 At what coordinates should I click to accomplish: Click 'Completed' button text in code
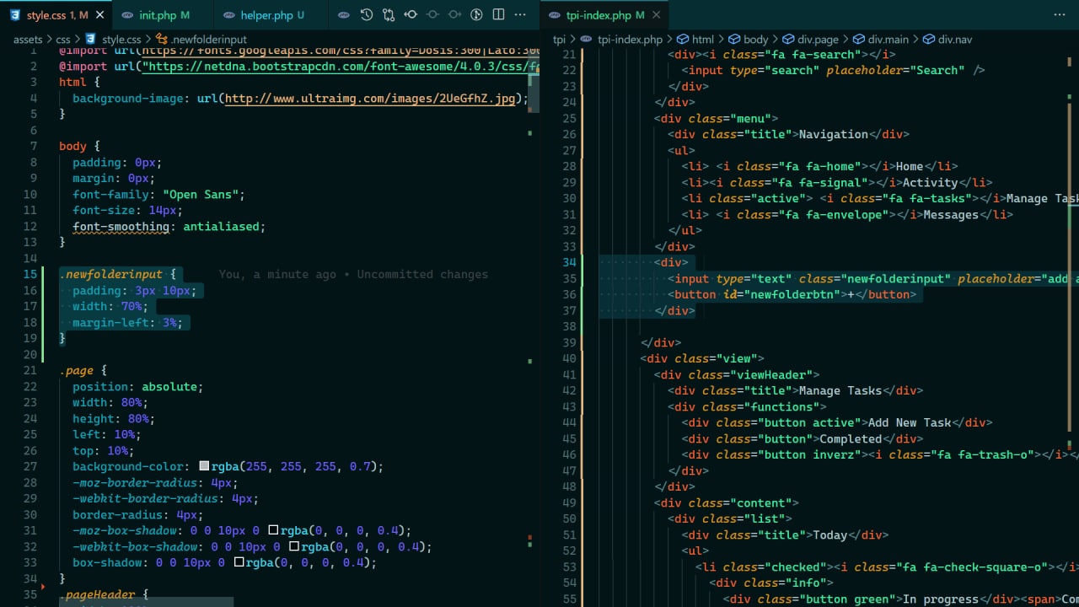[x=851, y=438]
